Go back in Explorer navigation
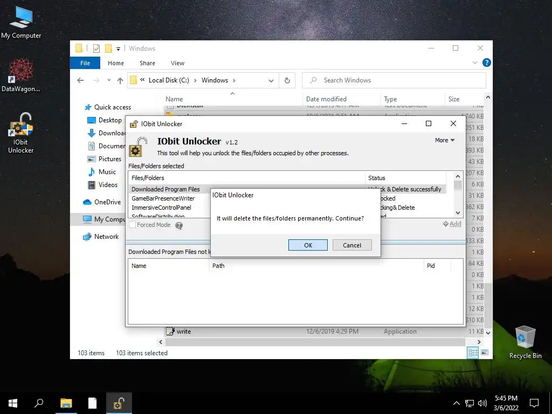The image size is (552, 414). [80, 80]
